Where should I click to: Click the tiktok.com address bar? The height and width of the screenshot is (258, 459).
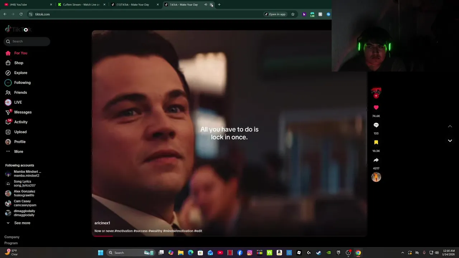[x=143, y=14]
